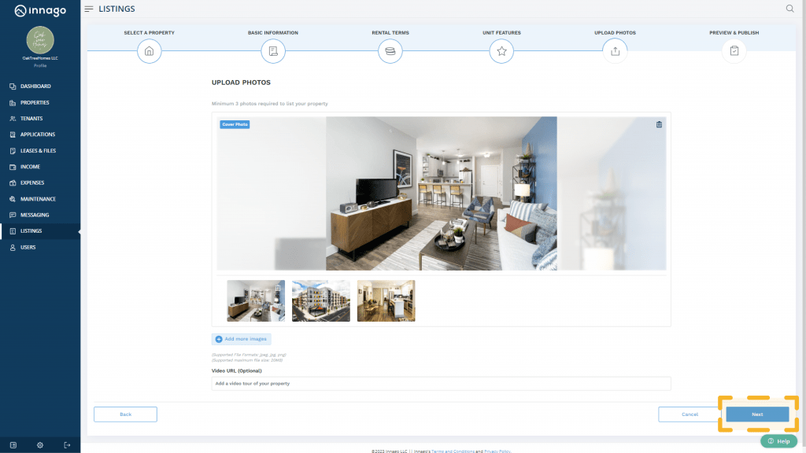Click the Select a Property house step icon
This screenshot has width=806, height=453.
tap(149, 51)
